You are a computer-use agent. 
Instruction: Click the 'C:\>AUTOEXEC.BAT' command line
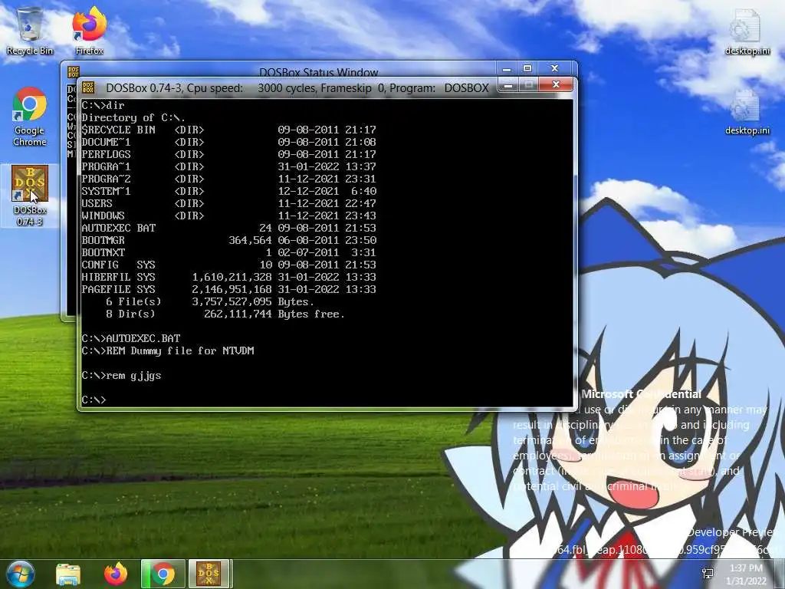130,338
